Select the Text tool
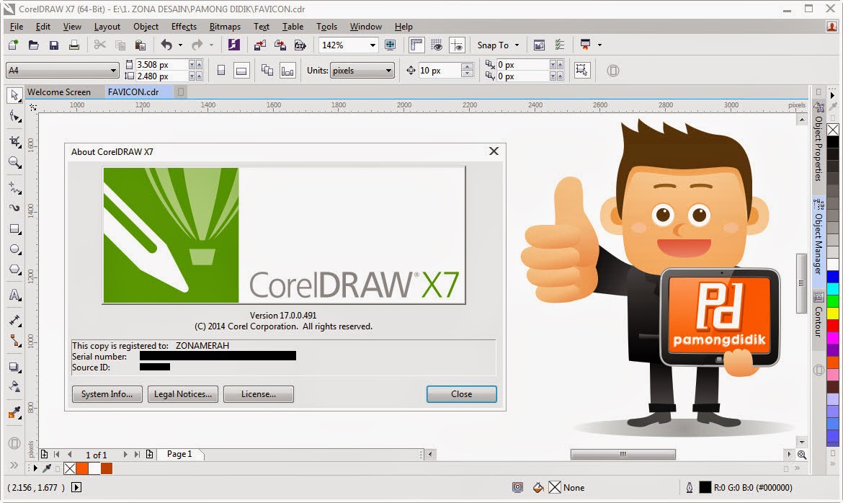The width and height of the screenshot is (843, 503). pos(14,295)
